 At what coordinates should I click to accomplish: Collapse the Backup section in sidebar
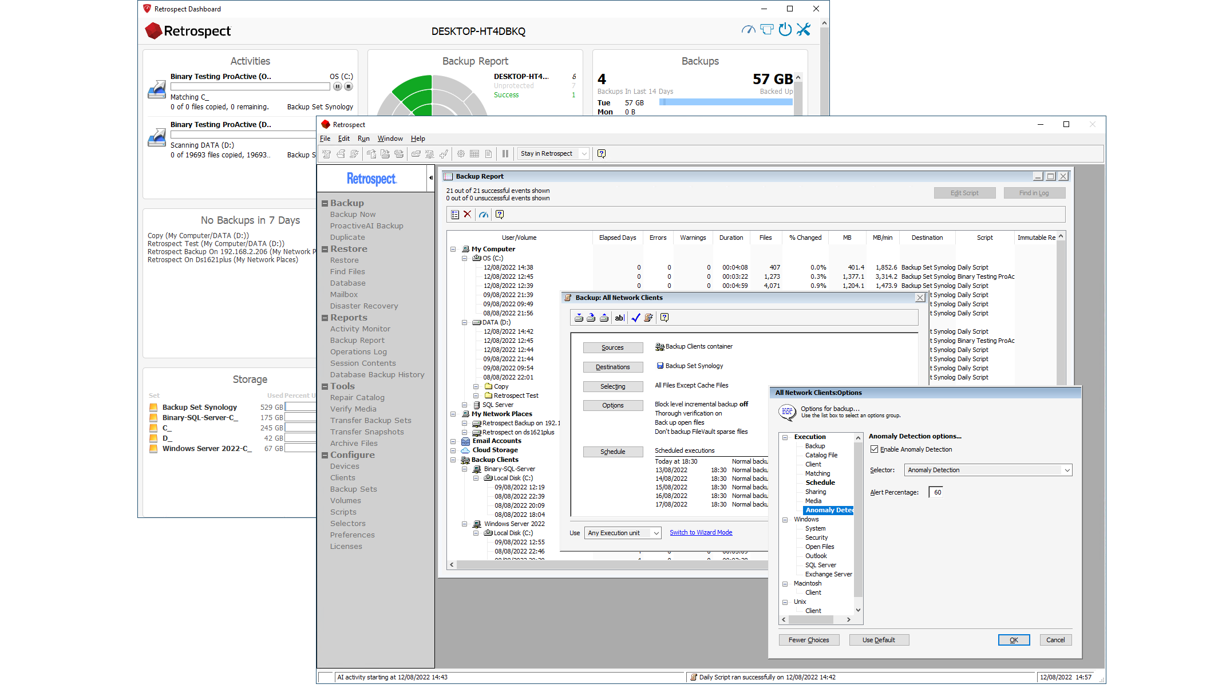(x=325, y=203)
